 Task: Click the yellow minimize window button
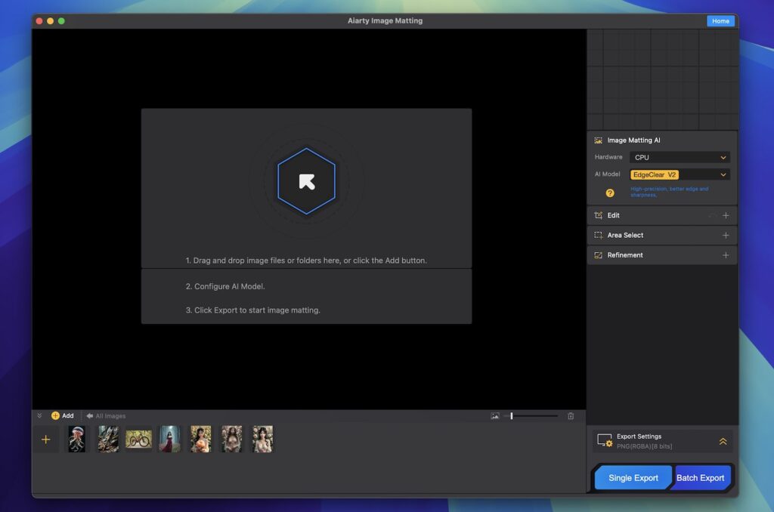[50, 20]
